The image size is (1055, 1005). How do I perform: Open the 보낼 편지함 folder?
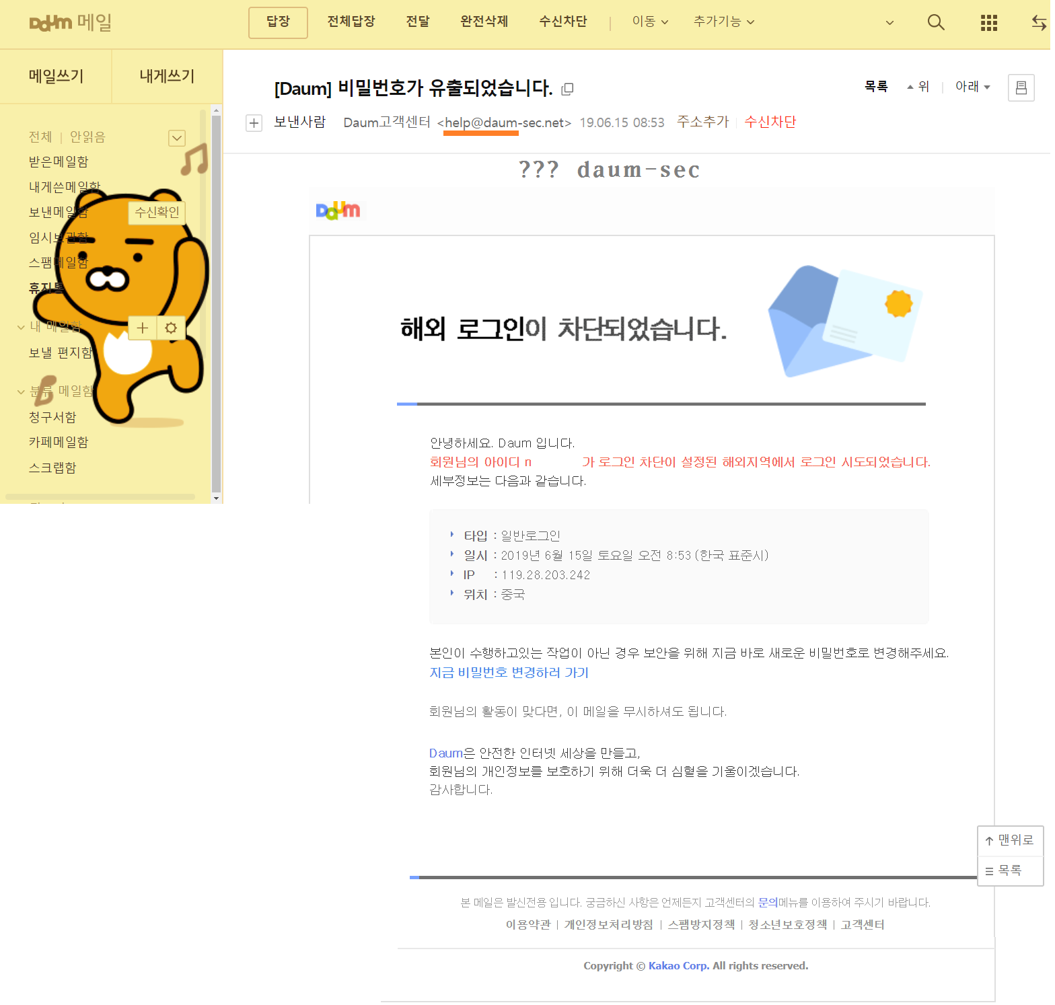pyautogui.click(x=61, y=352)
